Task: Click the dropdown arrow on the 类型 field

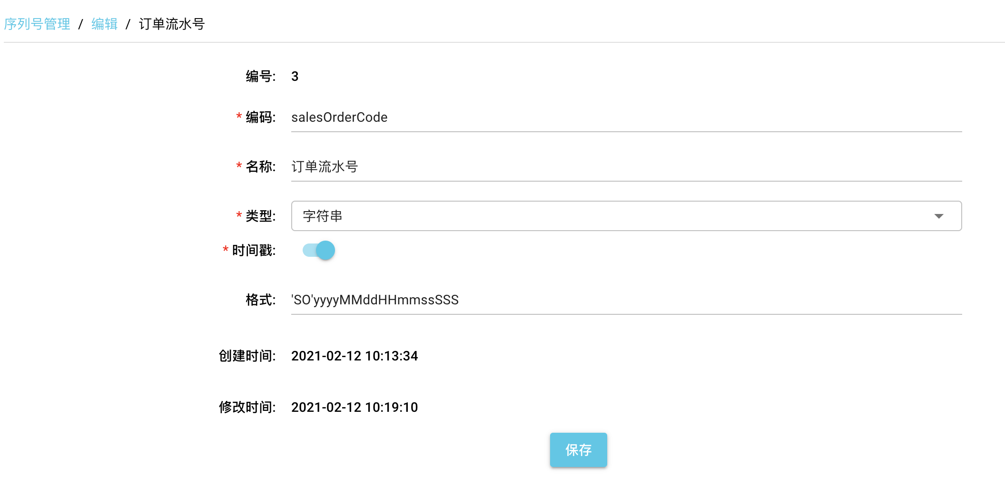Action: point(938,217)
